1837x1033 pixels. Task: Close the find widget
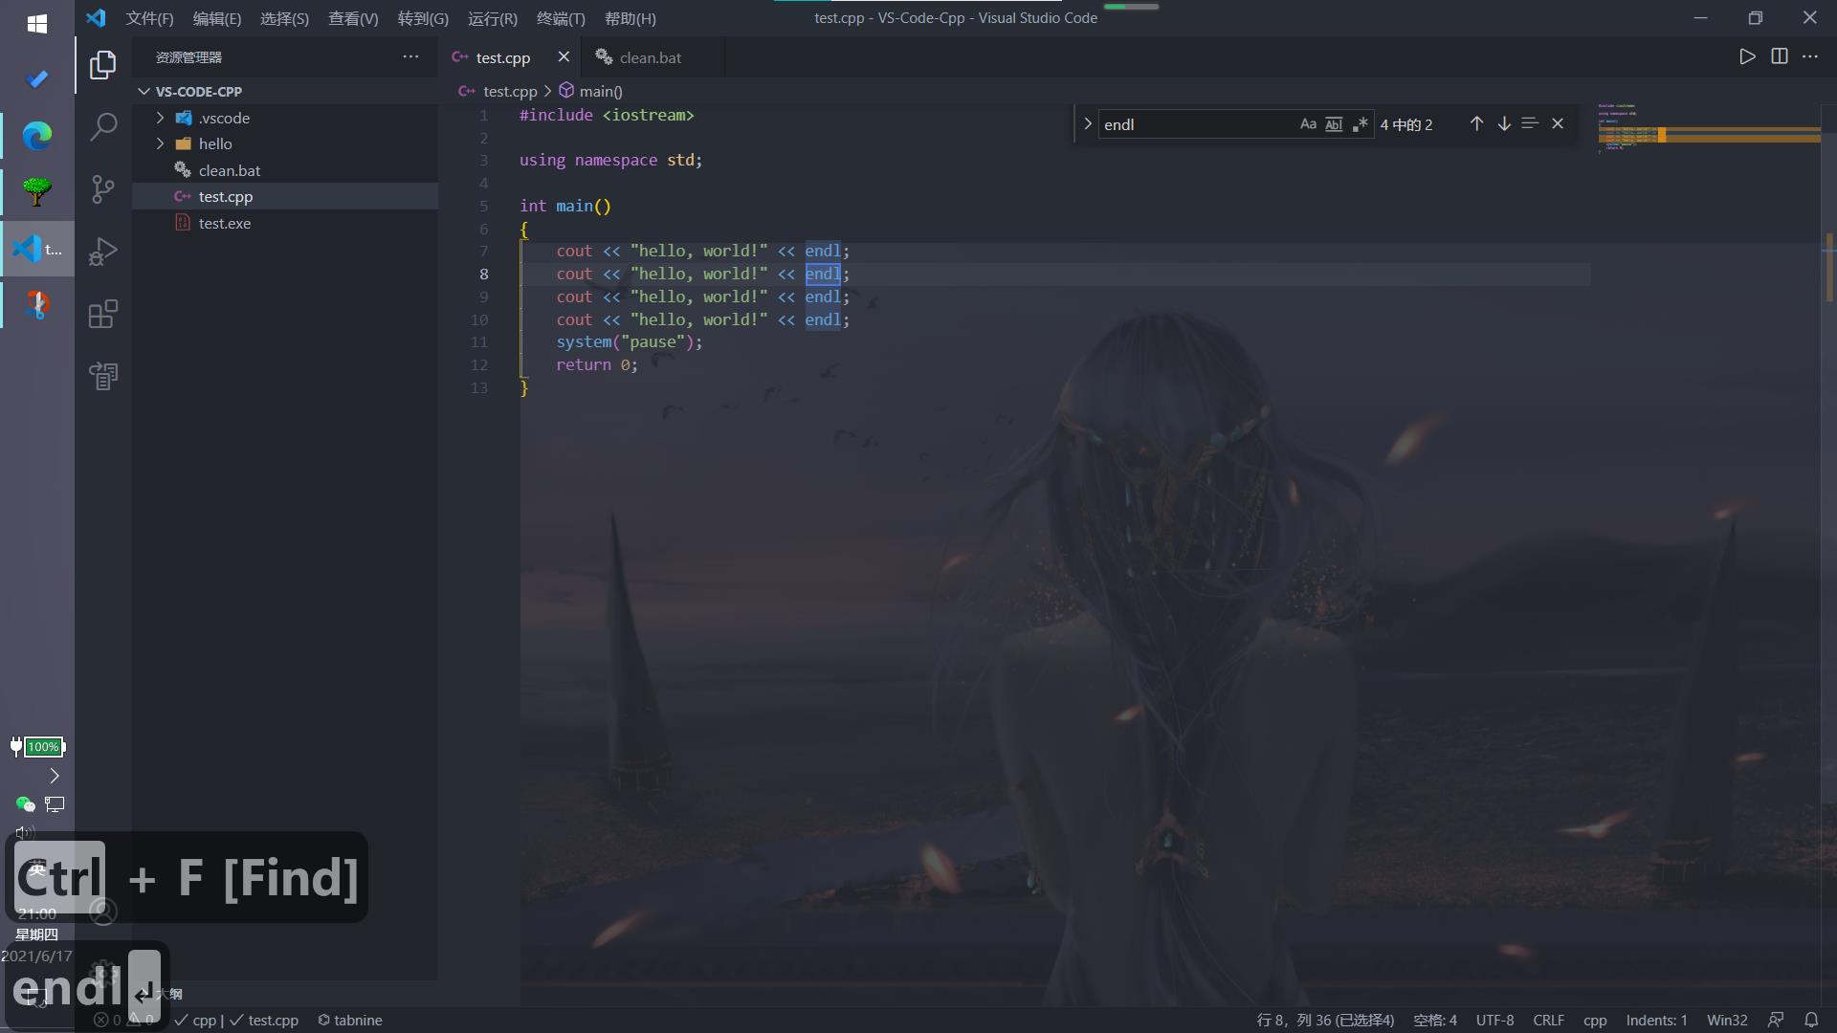1558,123
